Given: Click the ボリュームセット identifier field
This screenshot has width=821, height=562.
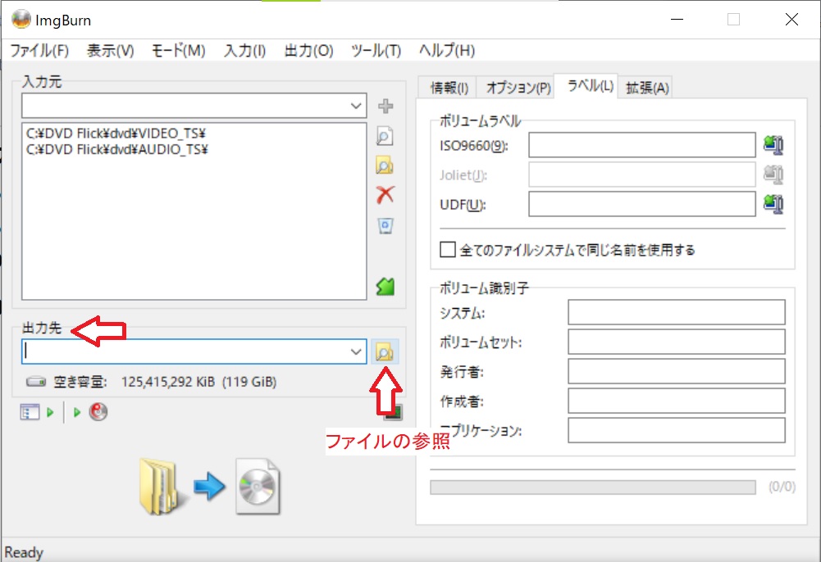Looking at the screenshot, I should [x=677, y=342].
